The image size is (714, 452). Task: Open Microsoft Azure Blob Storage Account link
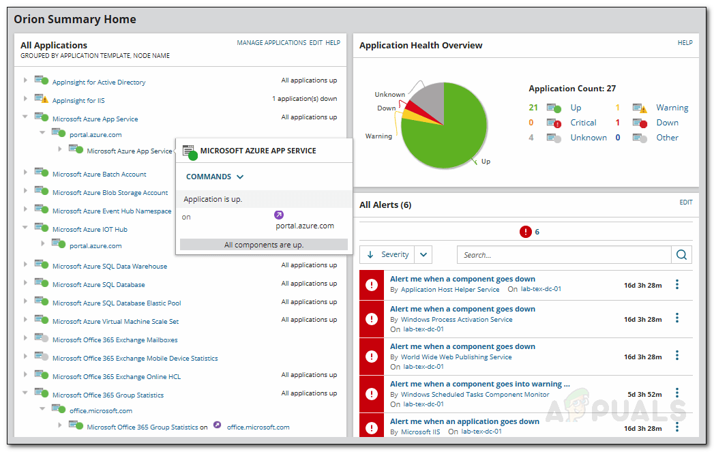(110, 192)
